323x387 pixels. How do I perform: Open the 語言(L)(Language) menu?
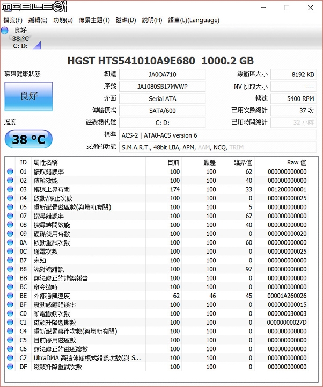pyautogui.click(x=194, y=20)
